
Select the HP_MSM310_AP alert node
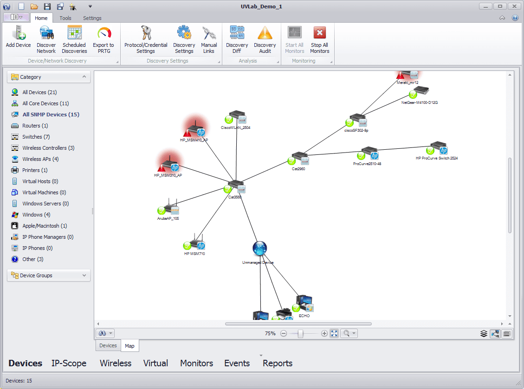click(170, 164)
